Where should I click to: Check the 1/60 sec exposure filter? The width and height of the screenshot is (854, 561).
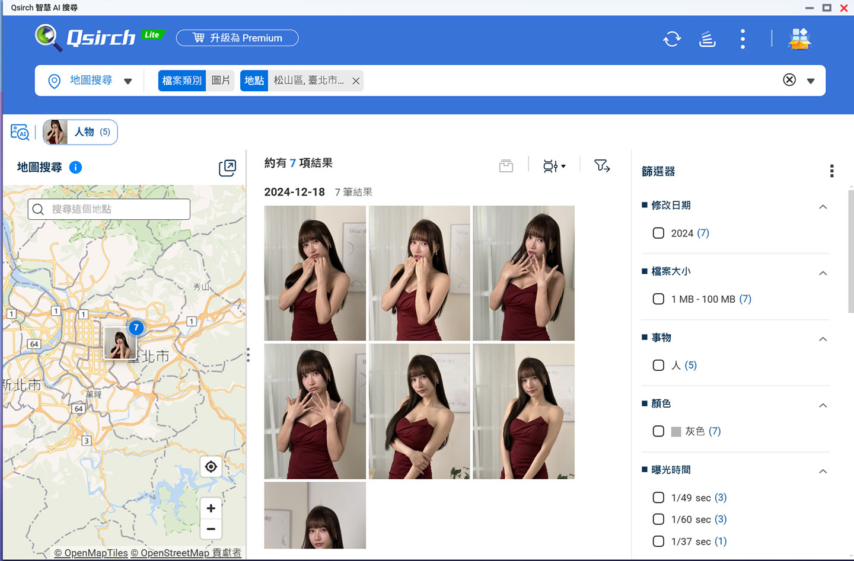tap(658, 520)
